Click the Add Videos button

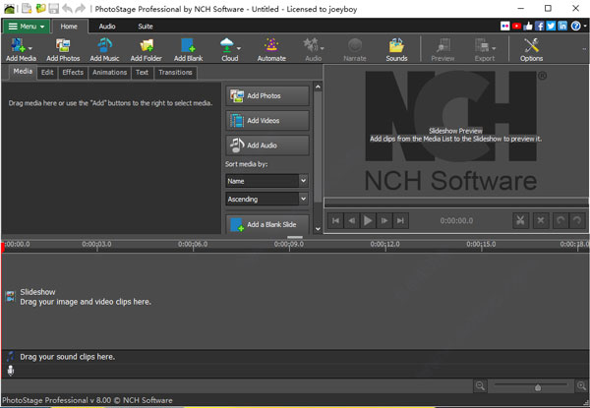pyautogui.click(x=266, y=120)
